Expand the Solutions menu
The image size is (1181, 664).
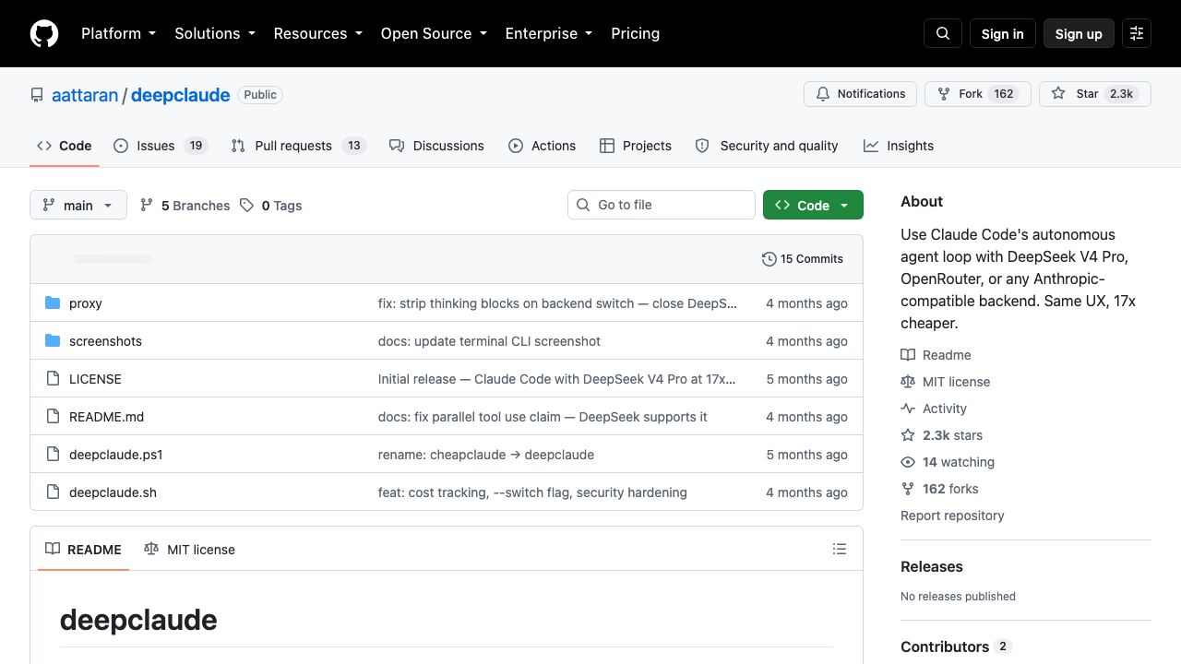point(215,33)
